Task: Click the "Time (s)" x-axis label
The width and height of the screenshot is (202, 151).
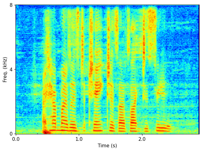Action: [x=107, y=146]
